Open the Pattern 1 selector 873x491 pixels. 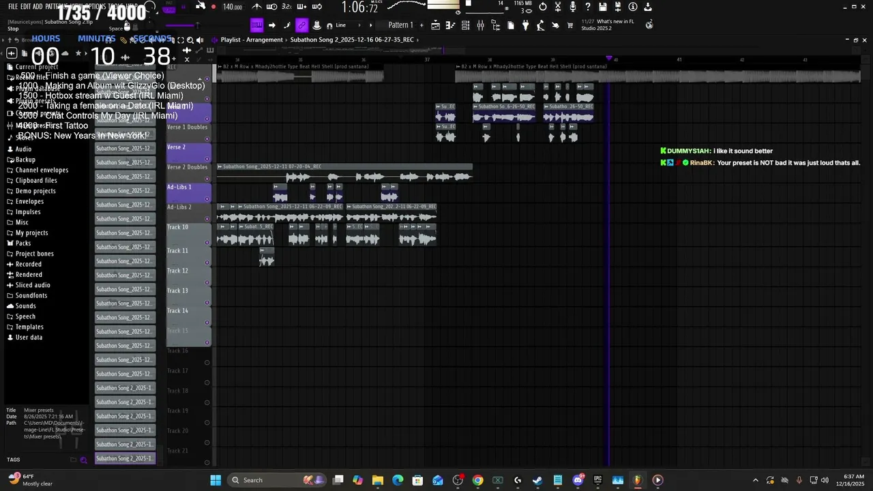click(x=400, y=25)
